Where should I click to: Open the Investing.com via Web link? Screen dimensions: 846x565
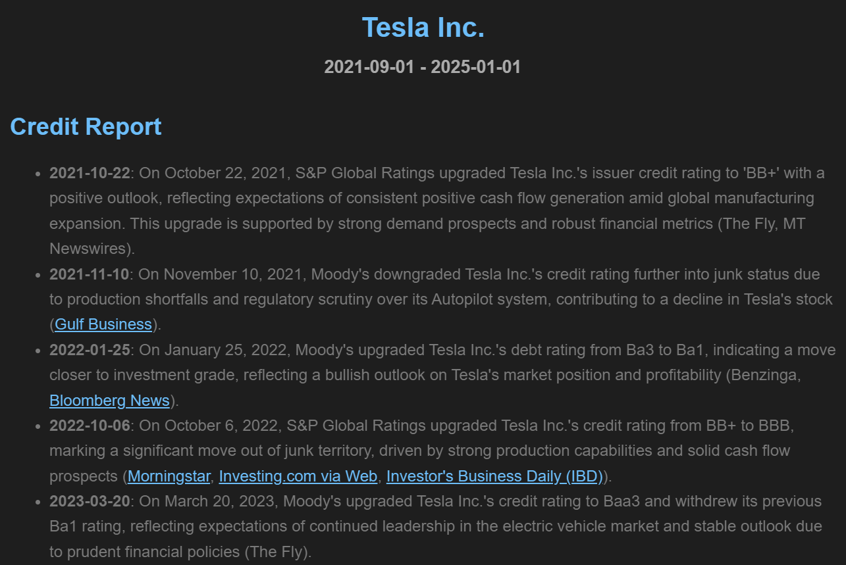pyautogui.click(x=298, y=476)
